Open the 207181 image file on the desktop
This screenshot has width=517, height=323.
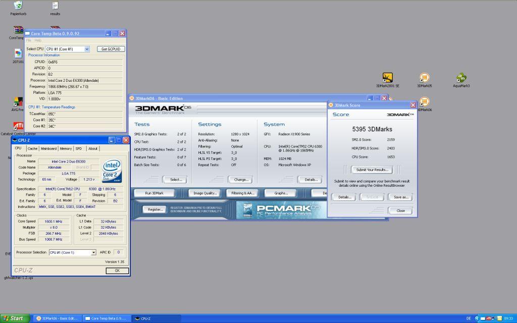(x=18, y=53)
